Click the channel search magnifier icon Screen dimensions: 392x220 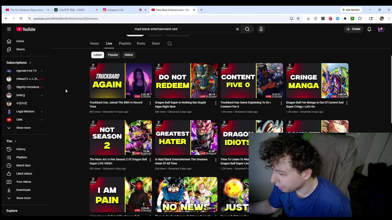(x=170, y=43)
